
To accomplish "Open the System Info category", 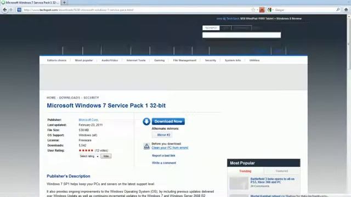I will 233,60.
